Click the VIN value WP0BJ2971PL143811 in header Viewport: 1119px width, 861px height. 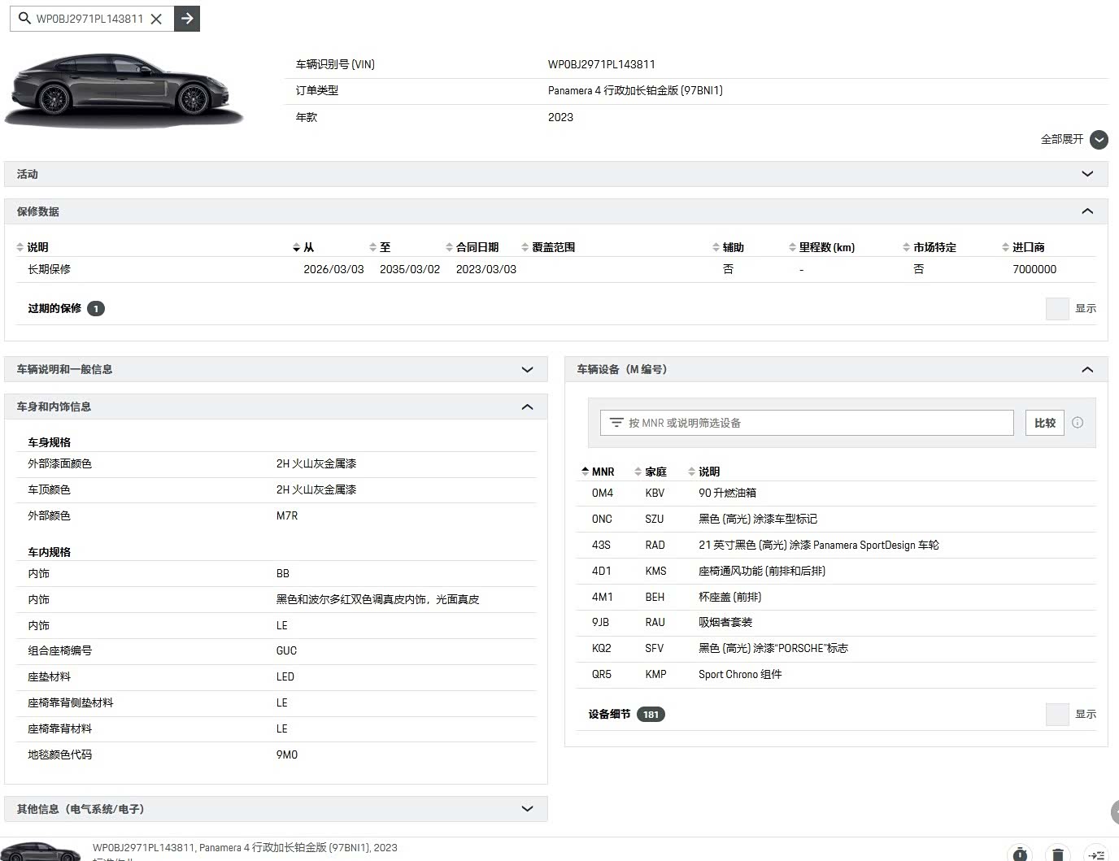[x=601, y=64]
